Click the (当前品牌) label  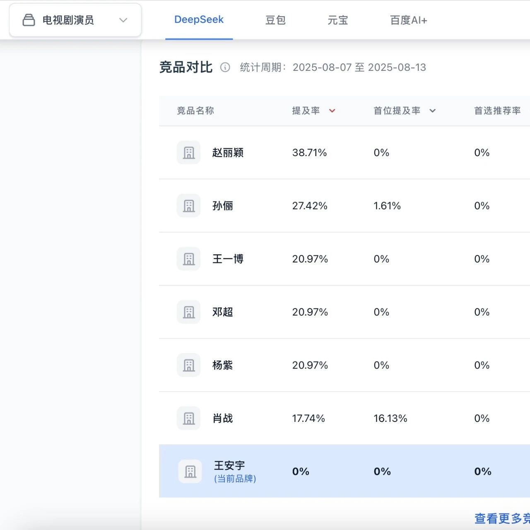click(235, 479)
